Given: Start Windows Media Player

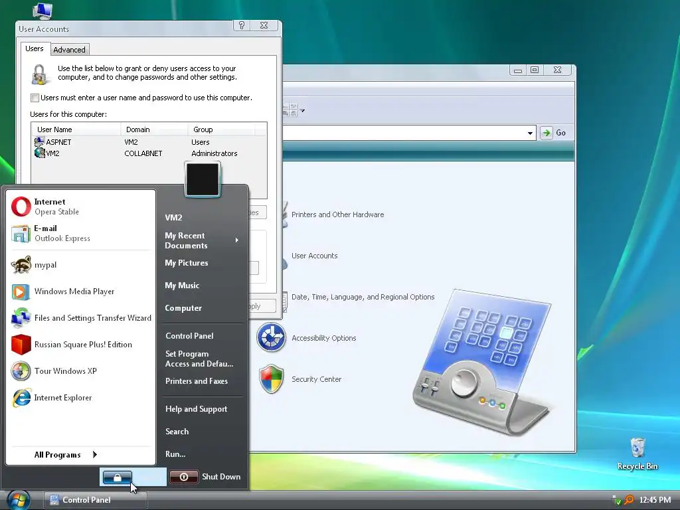Looking at the screenshot, I should point(81,292).
